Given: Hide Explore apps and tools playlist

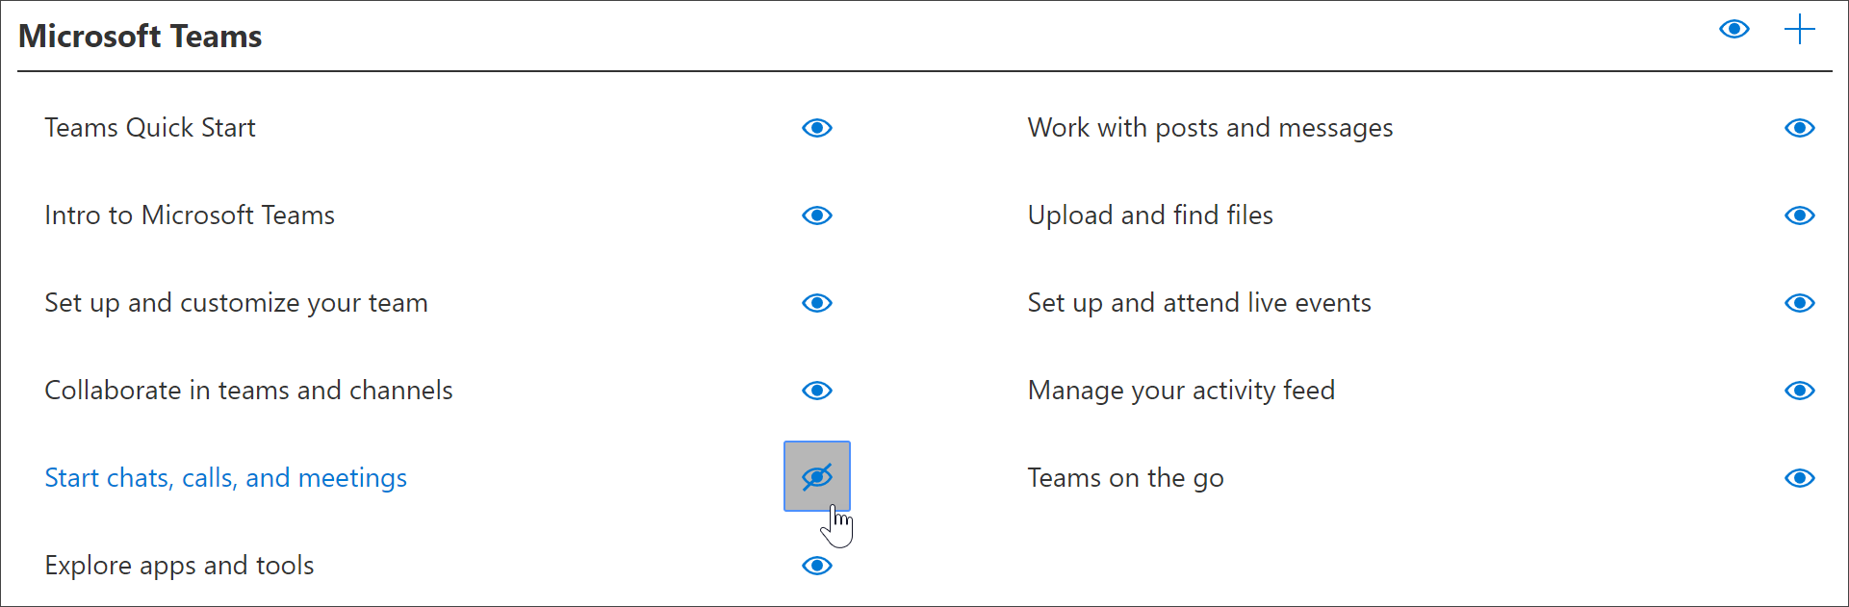Looking at the screenshot, I should [x=817, y=566].
